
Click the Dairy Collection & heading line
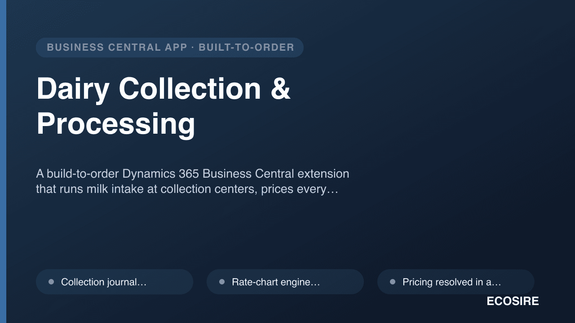tap(164, 88)
